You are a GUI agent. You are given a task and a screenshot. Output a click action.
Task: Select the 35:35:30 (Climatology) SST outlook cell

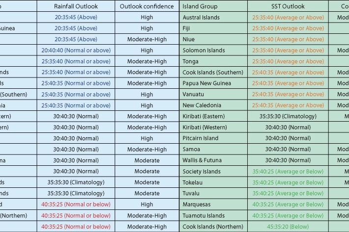tap(288, 116)
